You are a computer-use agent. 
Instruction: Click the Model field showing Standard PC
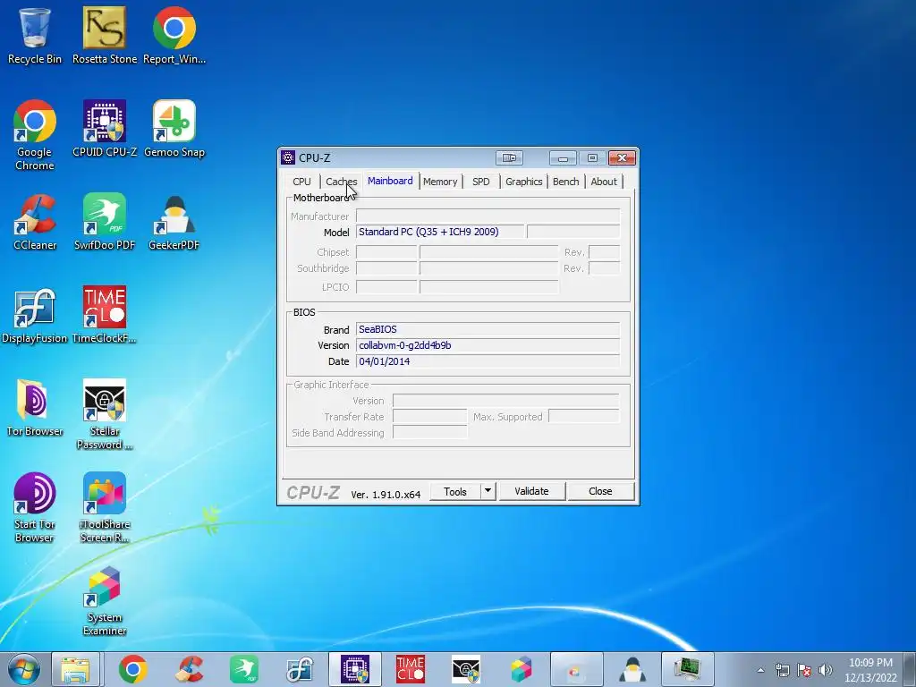(x=440, y=232)
